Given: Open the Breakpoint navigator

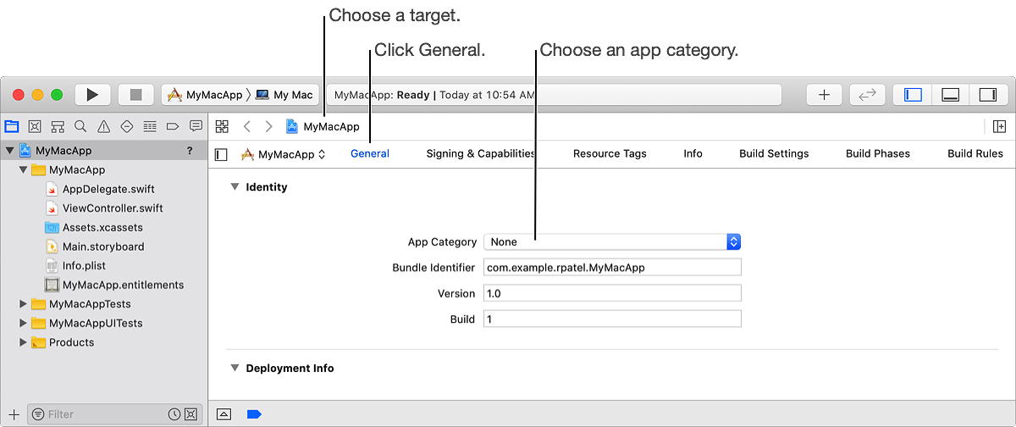Looking at the screenshot, I should click(x=173, y=126).
